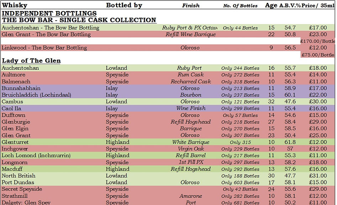
Task: Select the 'Bunnahabhain' whisky cell
Action: 21,88
